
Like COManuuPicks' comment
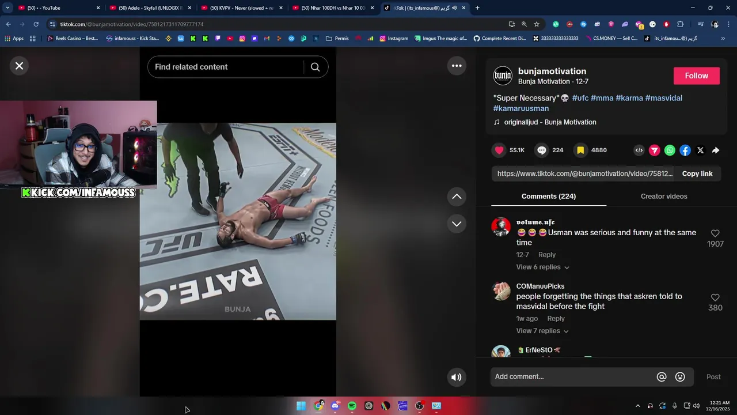715,297
